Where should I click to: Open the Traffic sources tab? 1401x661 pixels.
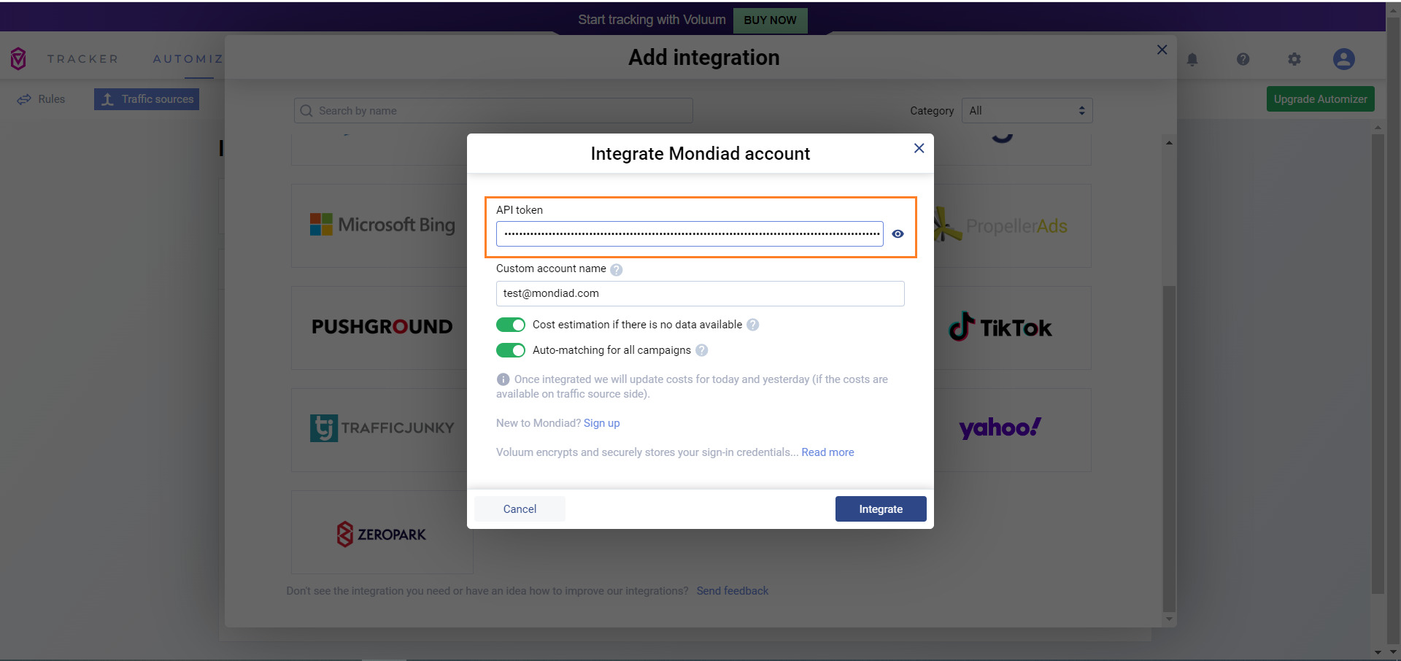147,99
